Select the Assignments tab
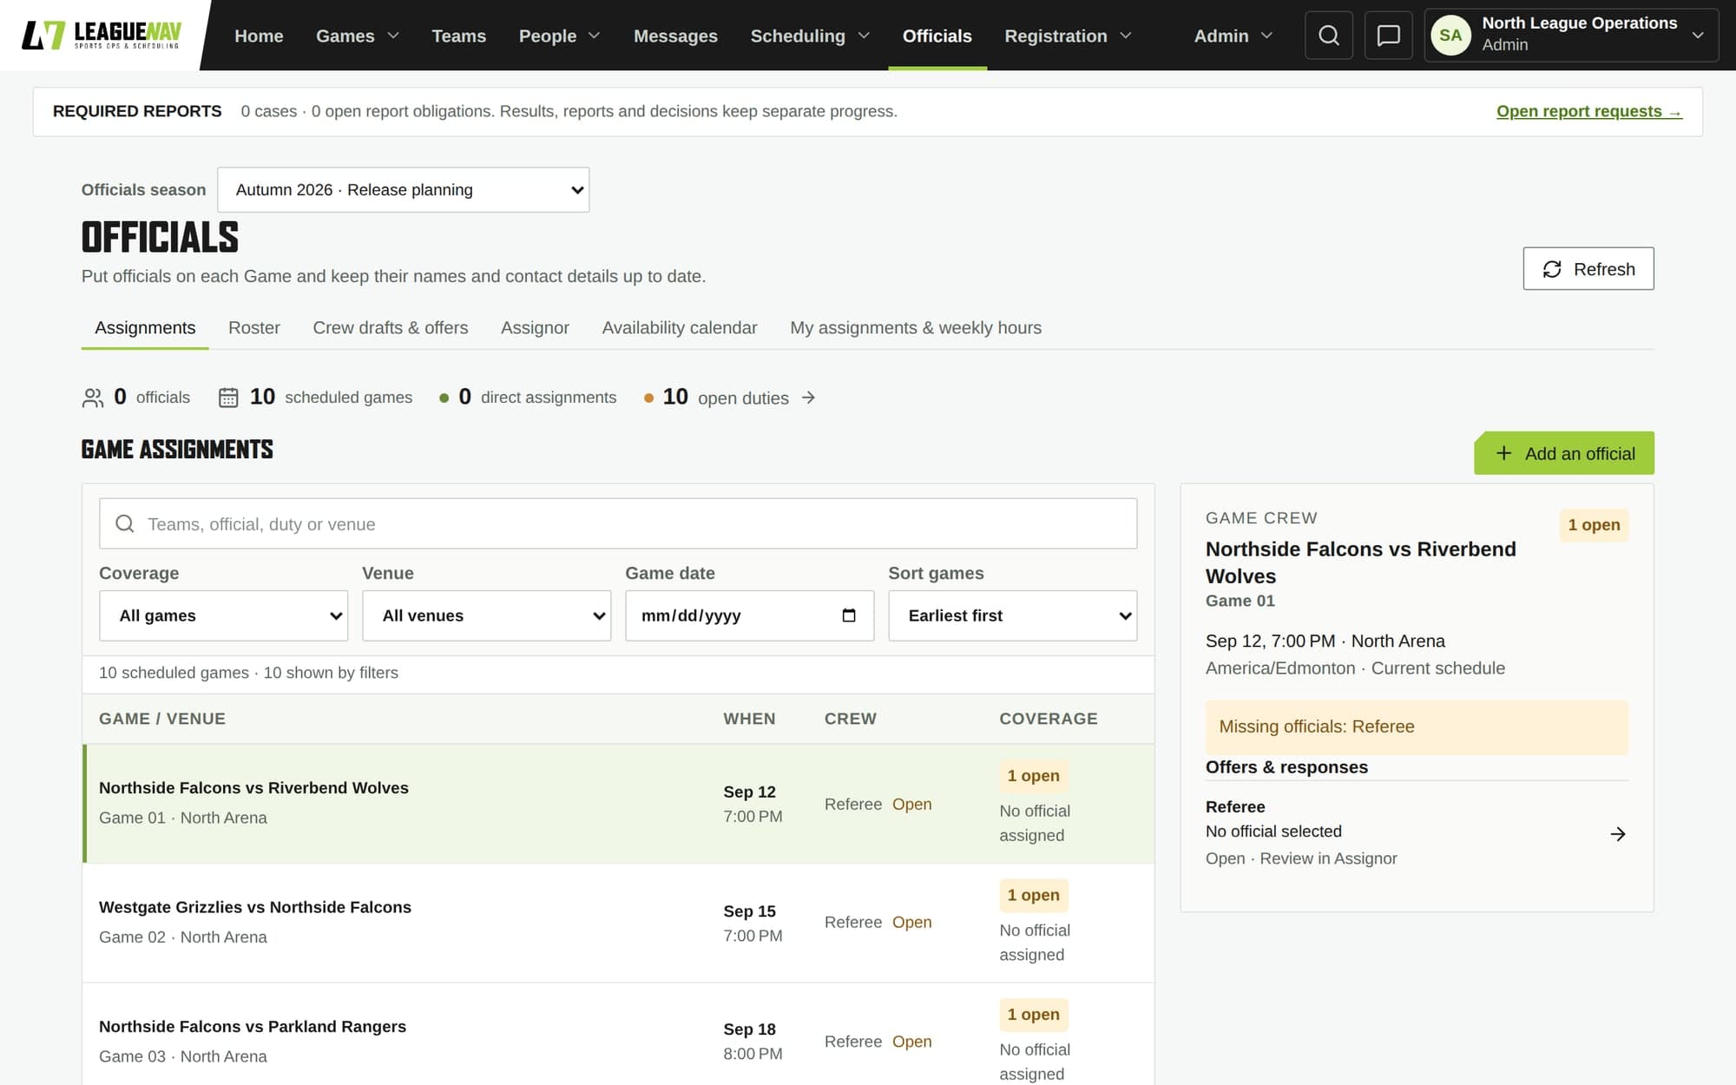Image resolution: width=1736 pixels, height=1085 pixels. 145,328
